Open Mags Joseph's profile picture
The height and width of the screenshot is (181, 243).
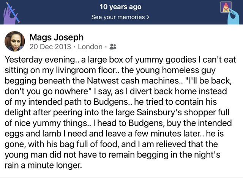click(x=15, y=41)
